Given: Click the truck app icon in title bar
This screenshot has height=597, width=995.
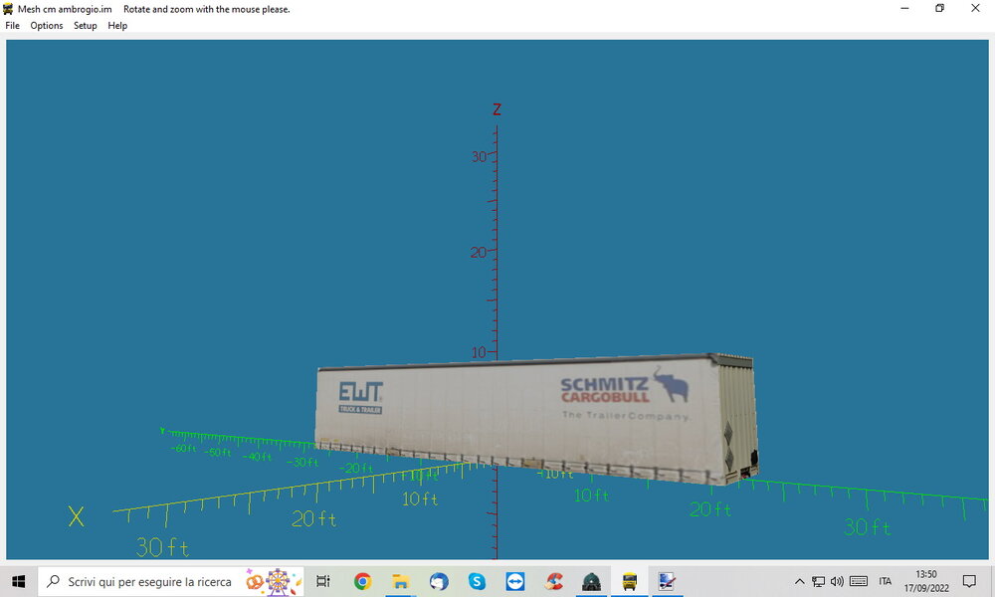Looking at the screenshot, I should pos(8,9).
